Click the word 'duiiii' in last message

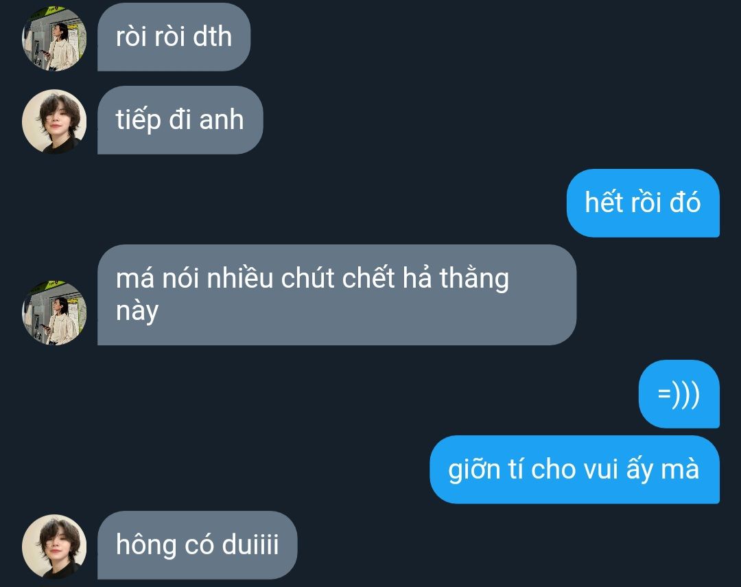pos(250,544)
